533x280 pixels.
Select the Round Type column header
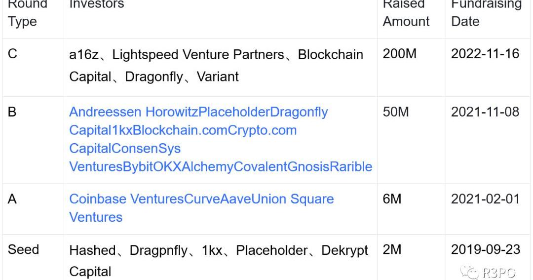[x=27, y=13]
